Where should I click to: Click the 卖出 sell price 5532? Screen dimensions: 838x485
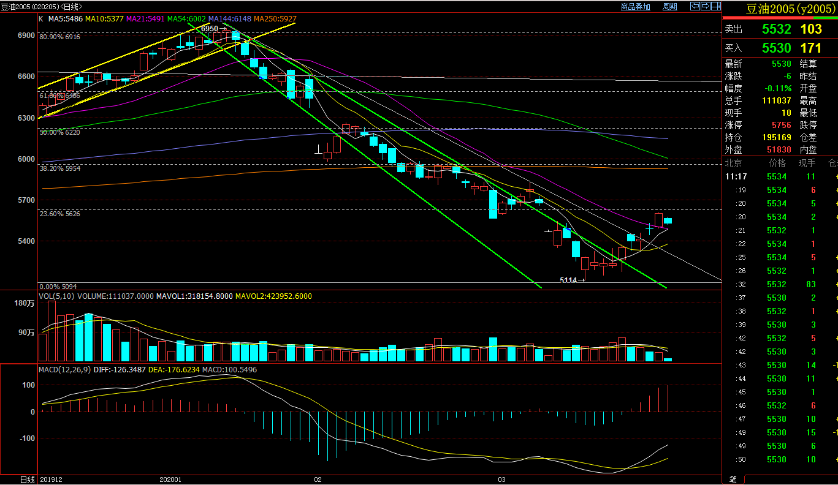tap(777, 29)
